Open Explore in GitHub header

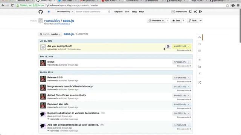[x=118, y=12]
